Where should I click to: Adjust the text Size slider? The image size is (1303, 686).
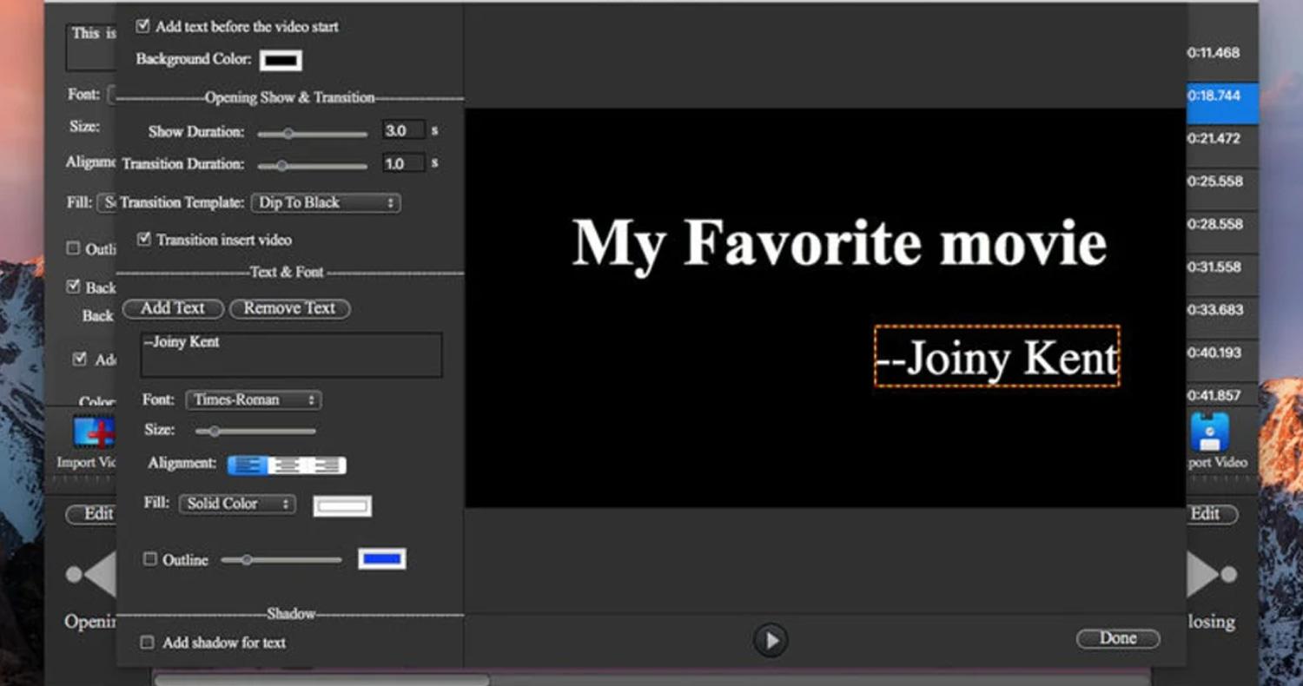[x=255, y=431]
